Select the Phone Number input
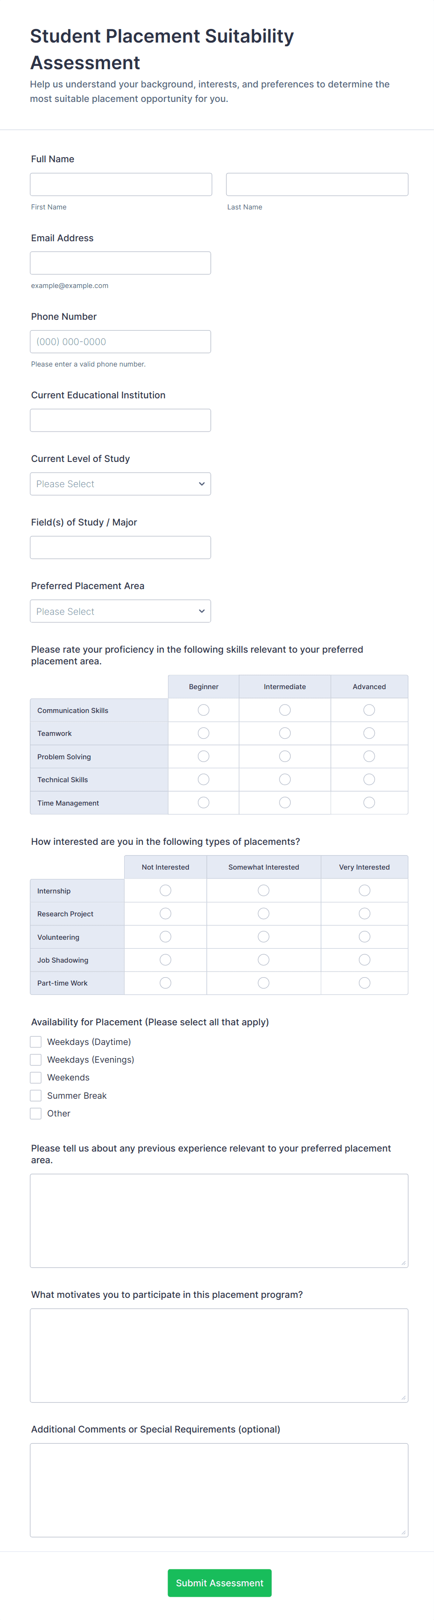Viewport: 434px width, 1620px height. click(x=120, y=341)
